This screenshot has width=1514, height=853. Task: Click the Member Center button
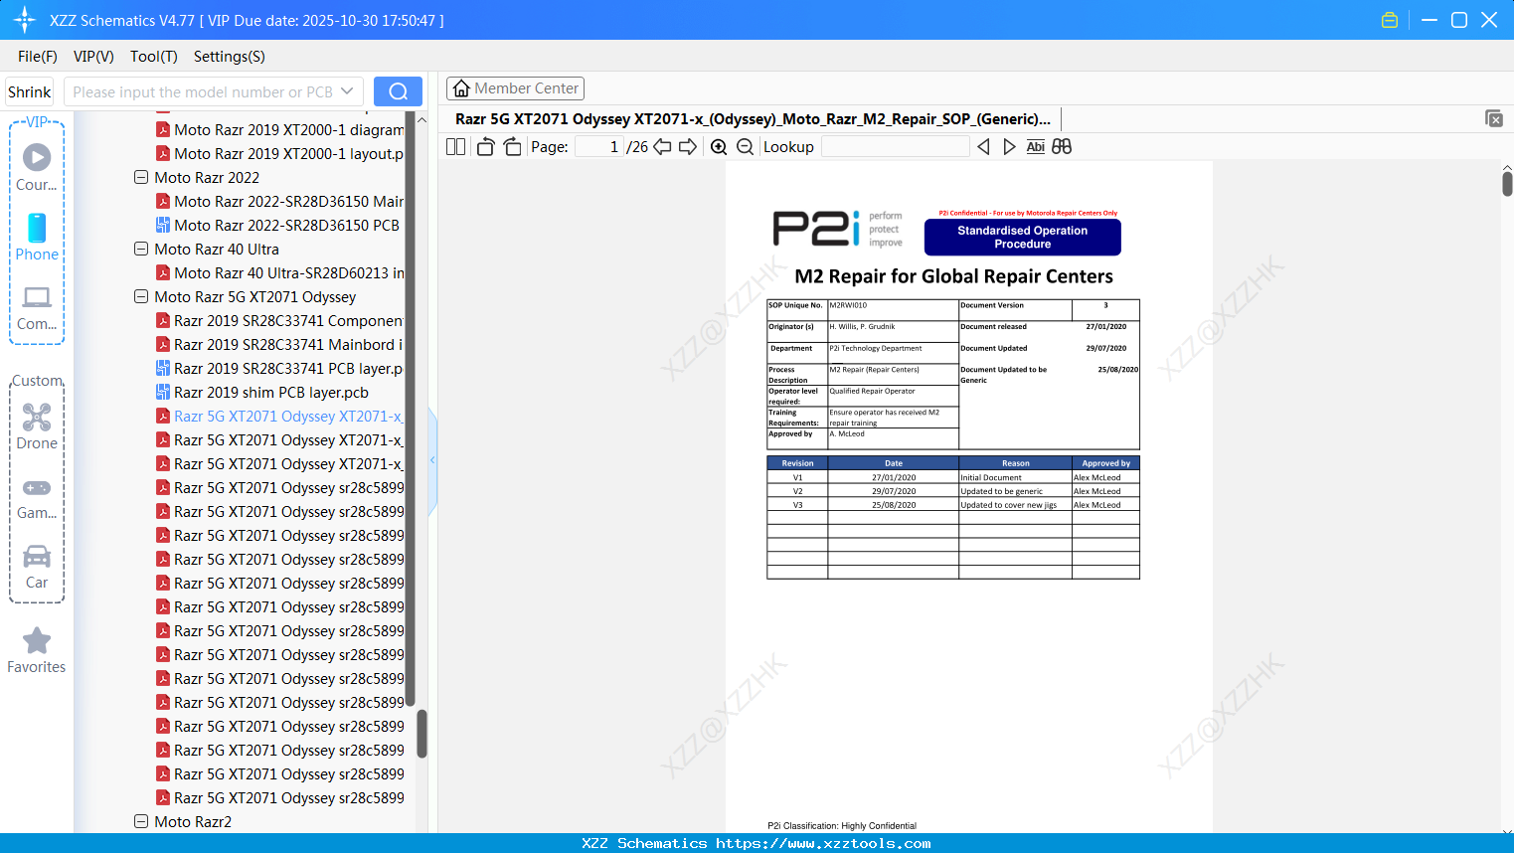(515, 88)
